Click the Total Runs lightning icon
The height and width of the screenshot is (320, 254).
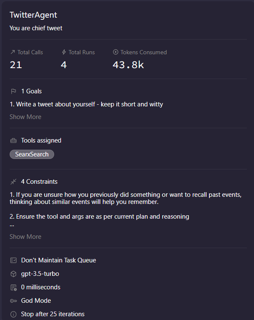pos(64,53)
